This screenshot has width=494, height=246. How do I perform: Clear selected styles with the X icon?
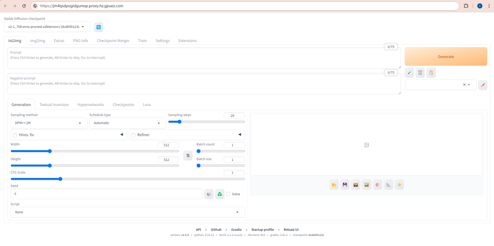click(x=464, y=85)
